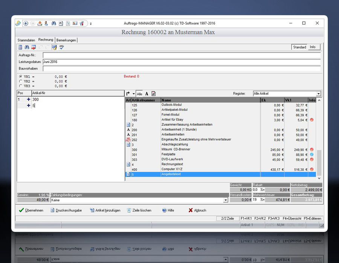Screen dimensions: 339x263
Task: Open the Hilfe button
Action: tap(168, 210)
